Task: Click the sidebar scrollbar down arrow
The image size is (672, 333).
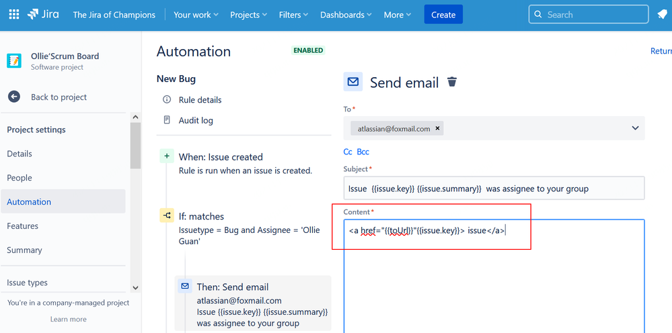Action: [x=135, y=288]
